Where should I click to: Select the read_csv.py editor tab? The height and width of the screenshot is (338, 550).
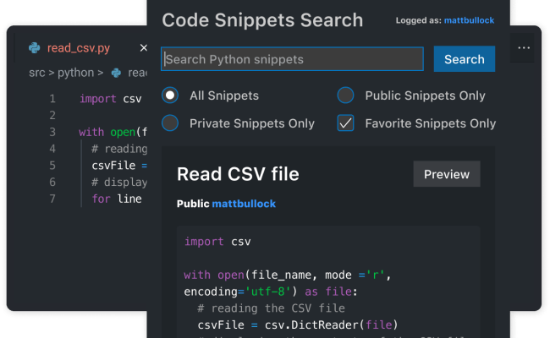click(79, 48)
